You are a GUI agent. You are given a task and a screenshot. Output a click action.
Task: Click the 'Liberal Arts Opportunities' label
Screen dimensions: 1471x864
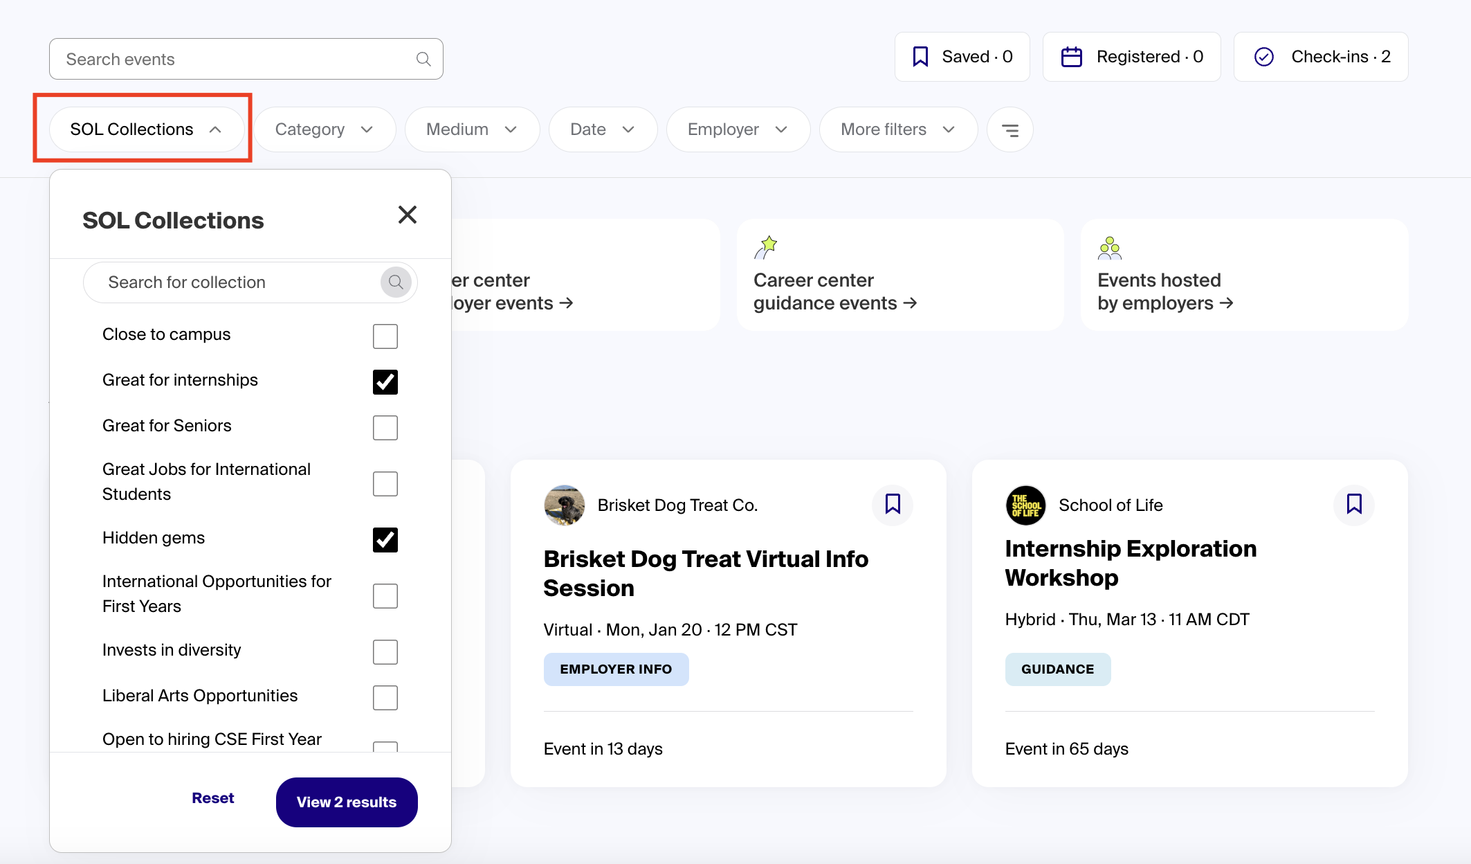pos(200,696)
